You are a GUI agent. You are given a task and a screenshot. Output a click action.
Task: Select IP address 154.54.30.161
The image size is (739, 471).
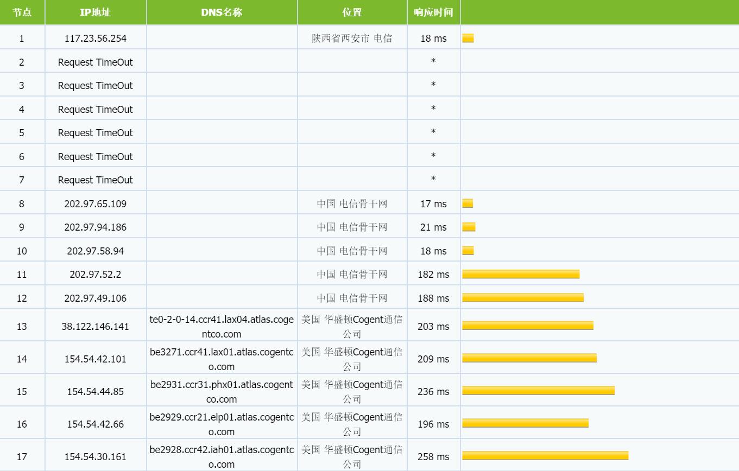tap(96, 457)
